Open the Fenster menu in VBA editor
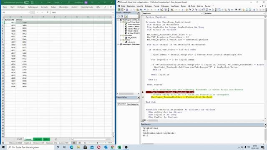 (x=208, y=6)
